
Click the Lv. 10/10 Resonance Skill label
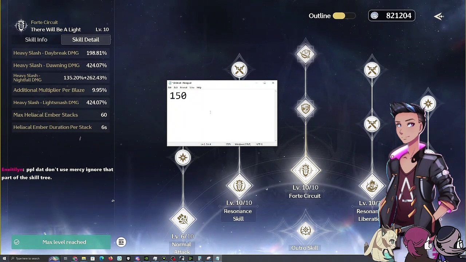point(238,211)
